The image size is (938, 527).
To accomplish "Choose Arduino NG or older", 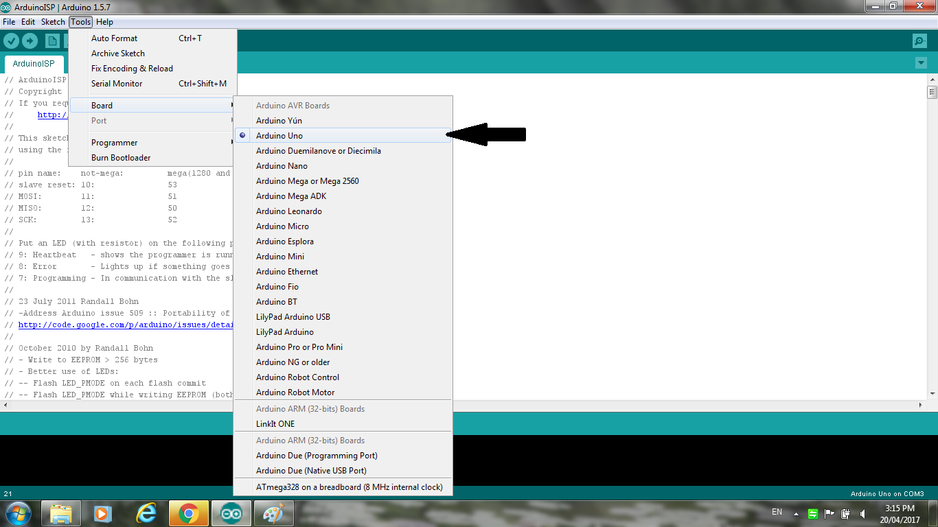I will [343, 362].
